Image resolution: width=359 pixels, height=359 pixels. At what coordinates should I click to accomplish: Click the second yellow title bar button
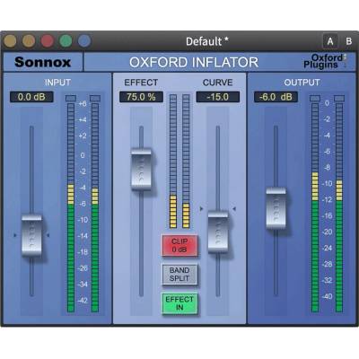click(29, 41)
